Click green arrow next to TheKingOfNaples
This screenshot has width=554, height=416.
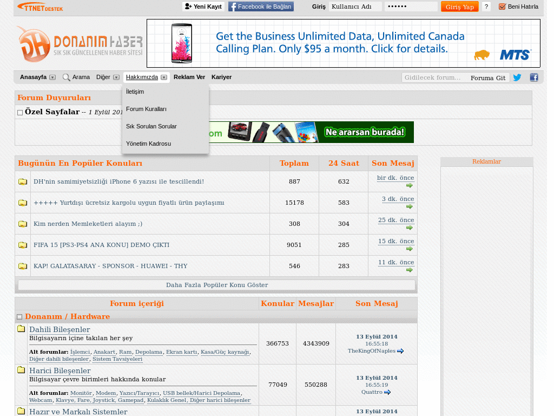399,351
